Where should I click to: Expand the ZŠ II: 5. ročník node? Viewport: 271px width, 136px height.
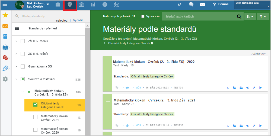pyautogui.click(x=16, y=41)
